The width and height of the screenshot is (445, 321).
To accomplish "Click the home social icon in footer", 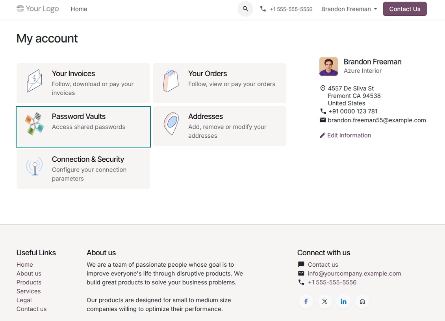I will 362,301.
